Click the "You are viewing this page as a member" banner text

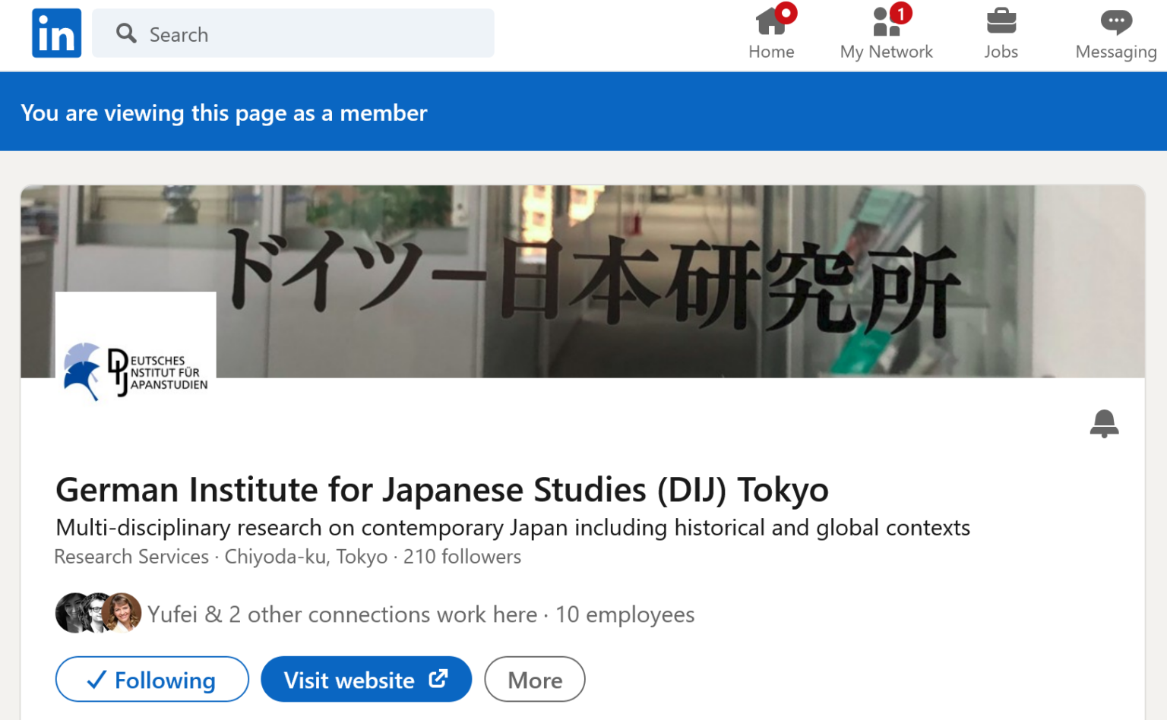[224, 113]
